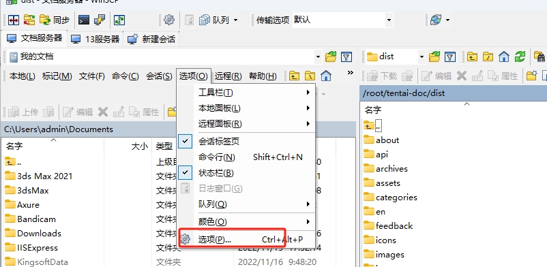Screen dimensions: 547x267
Task: Open the 会话(S) menu
Action: click(x=159, y=76)
